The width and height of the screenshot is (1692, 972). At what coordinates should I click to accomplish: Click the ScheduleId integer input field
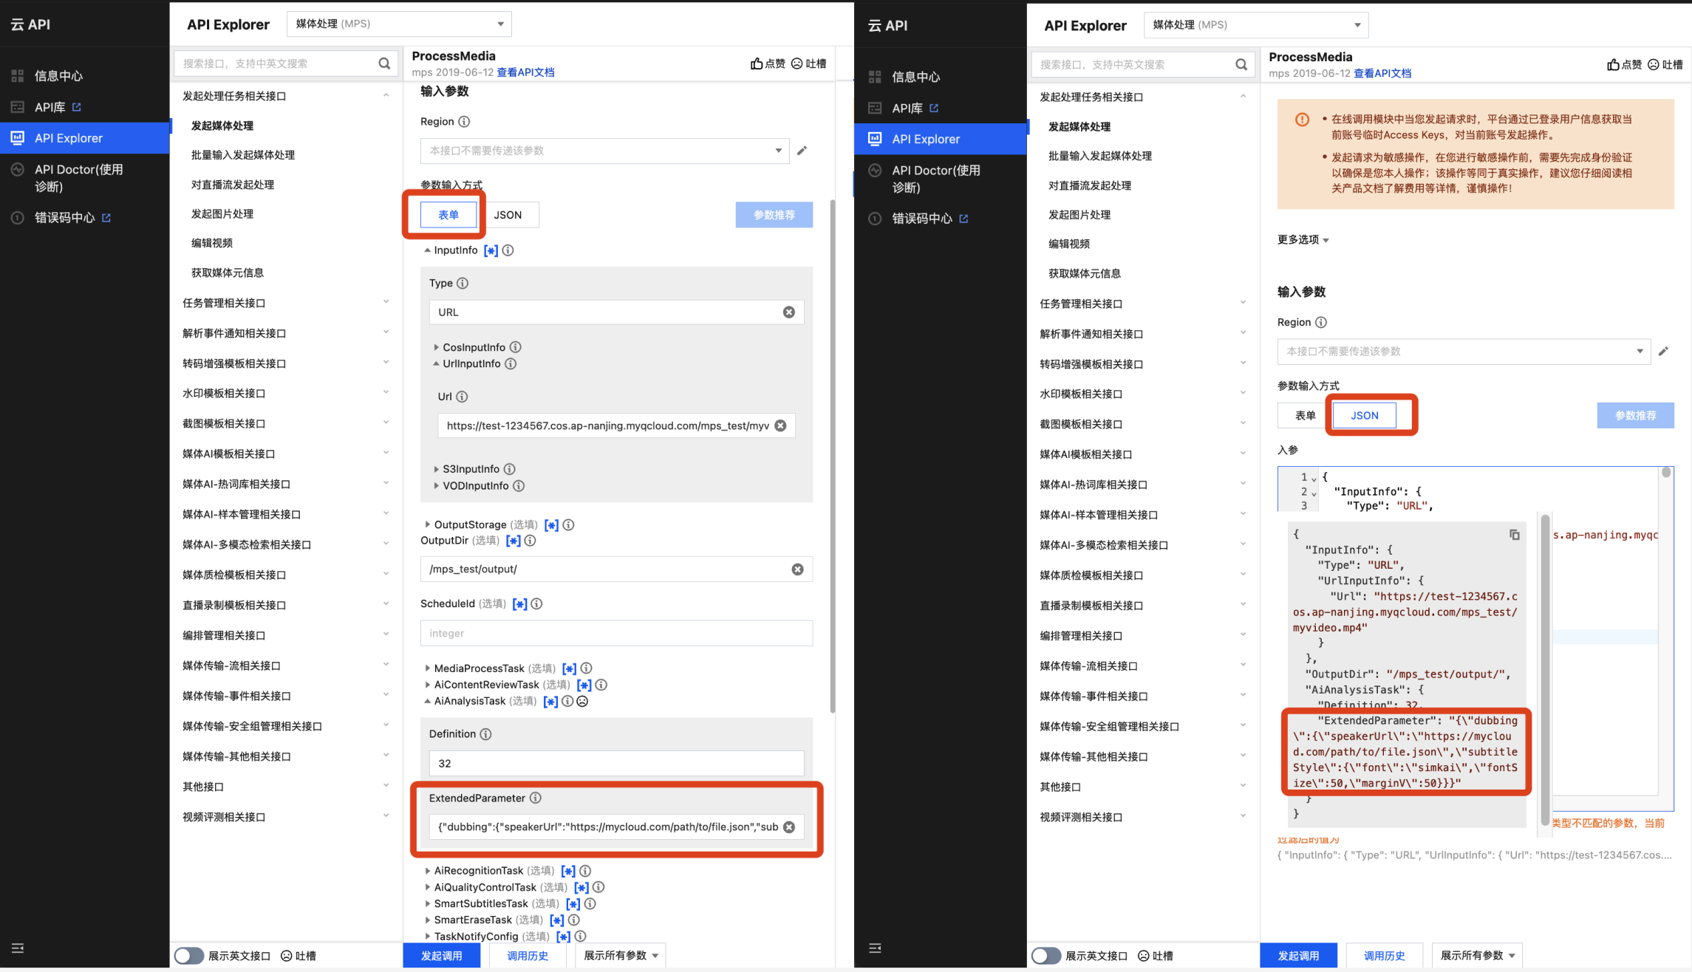tap(616, 633)
